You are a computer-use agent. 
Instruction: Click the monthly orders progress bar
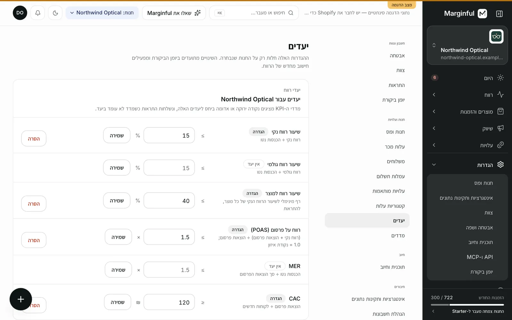467,305
